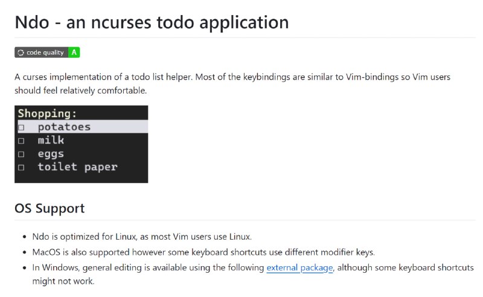Viewport: 483px width, 297px height.
Task: Click the toilet paper item text
Action: 78,167
